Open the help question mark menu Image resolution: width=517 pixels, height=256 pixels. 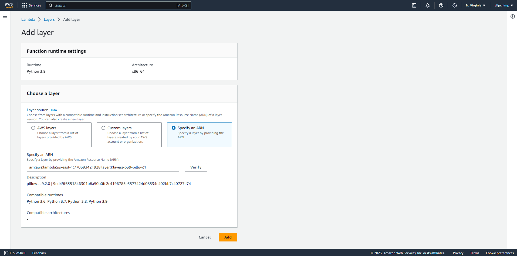pyautogui.click(x=441, y=5)
